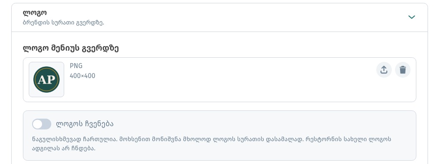Image resolution: width=438 pixels, height=164 pixels.
Task: Click the upload arrow in grey circle
Action: [384, 70]
